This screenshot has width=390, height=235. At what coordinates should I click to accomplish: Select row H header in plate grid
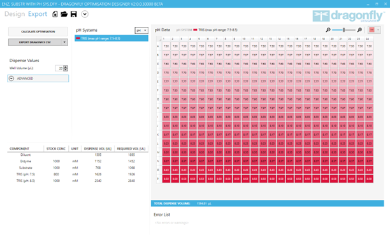(x=159, y=108)
